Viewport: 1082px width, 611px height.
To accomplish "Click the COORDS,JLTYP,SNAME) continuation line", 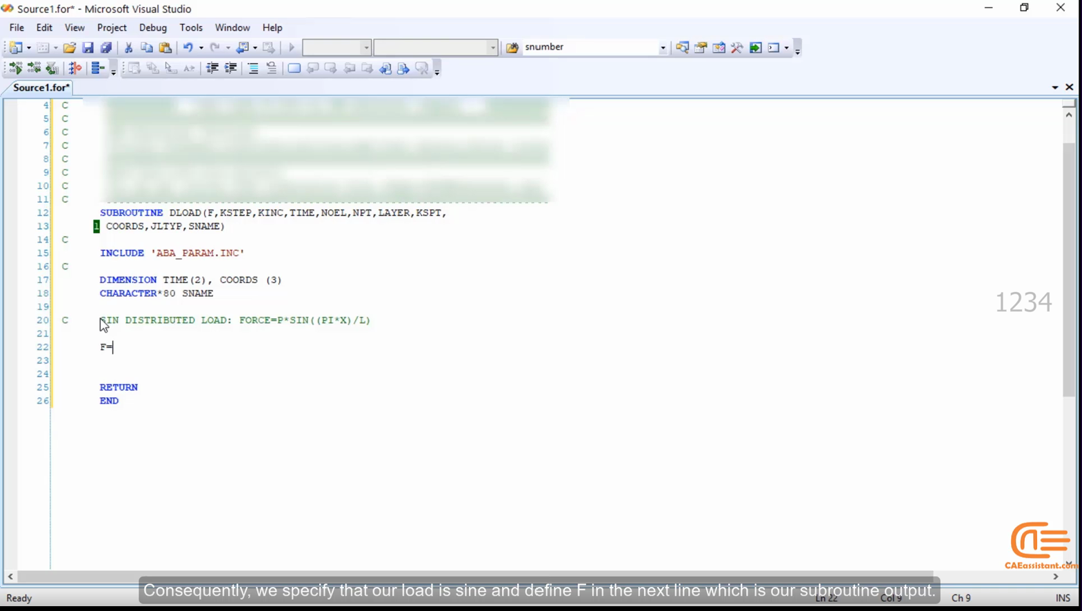I will point(166,227).
